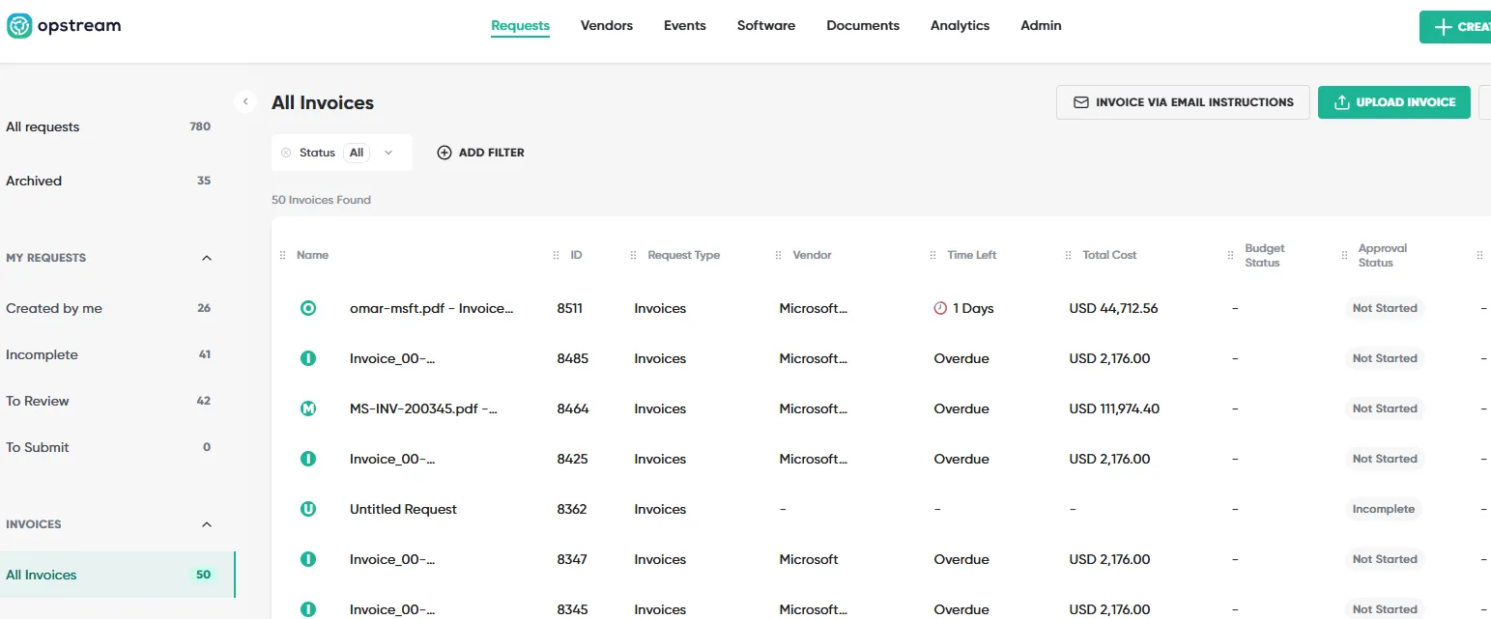Click the Vendor column header
This screenshot has height=619, width=1491.
[x=812, y=255]
